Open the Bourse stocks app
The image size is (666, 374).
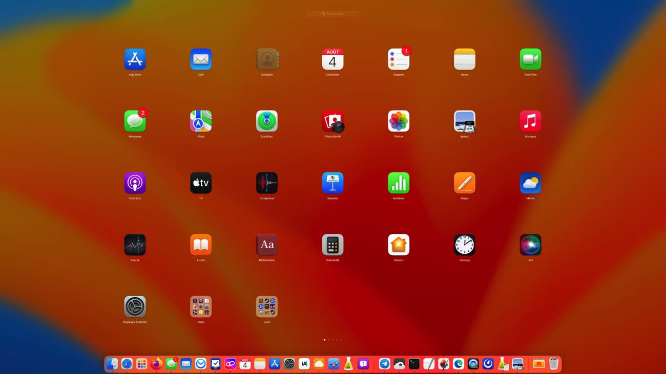point(135,245)
